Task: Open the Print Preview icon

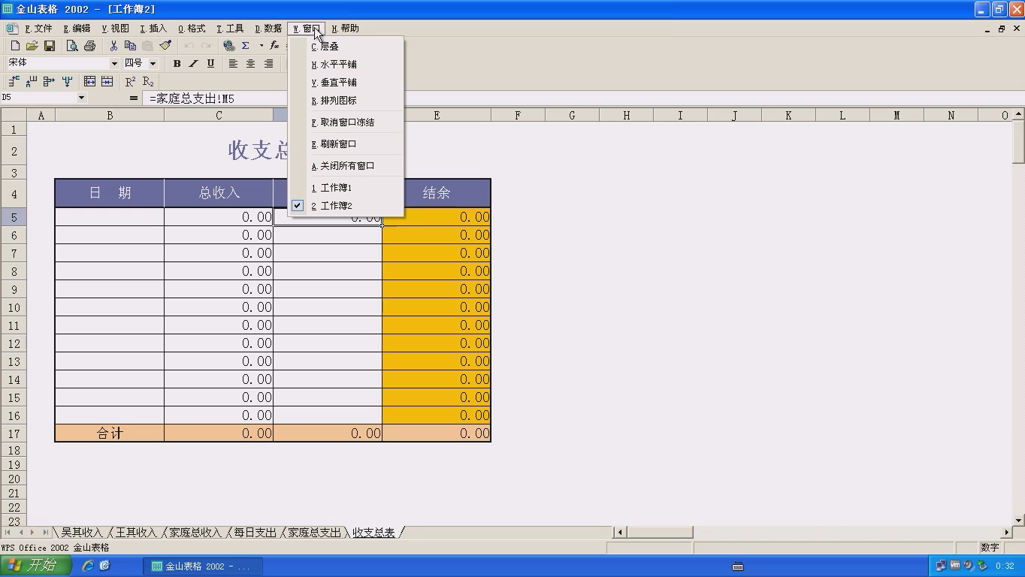Action: tap(72, 46)
